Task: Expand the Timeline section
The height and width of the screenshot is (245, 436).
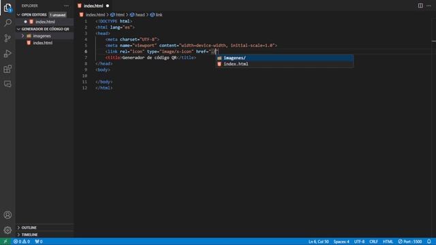Action: click(x=44, y=234)
